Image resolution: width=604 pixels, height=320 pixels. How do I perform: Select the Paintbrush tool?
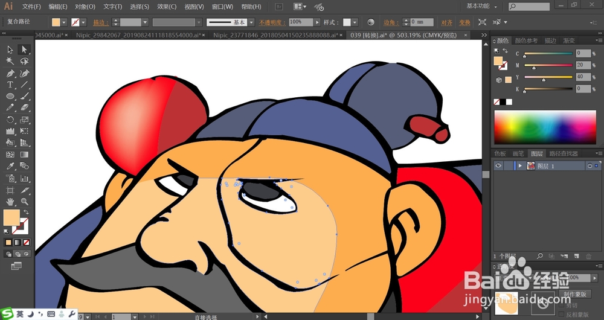(x=24, y=96)
